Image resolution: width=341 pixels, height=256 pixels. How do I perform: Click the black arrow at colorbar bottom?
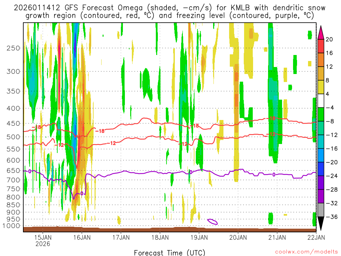point(321,223)
